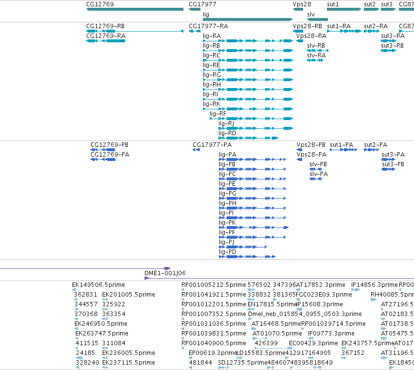This screenshot has height=370, width=414.
Task: Select protein slv-PB
Action: 316,169
